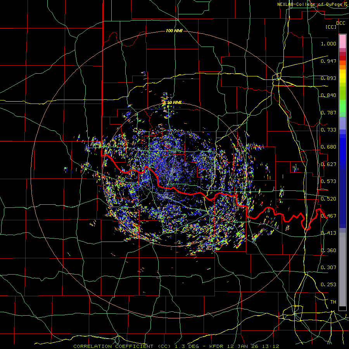Click the '50 NMI' range ring label
Image resolution: width=349 pixels, height=349 pixels.
coord(174,102)
